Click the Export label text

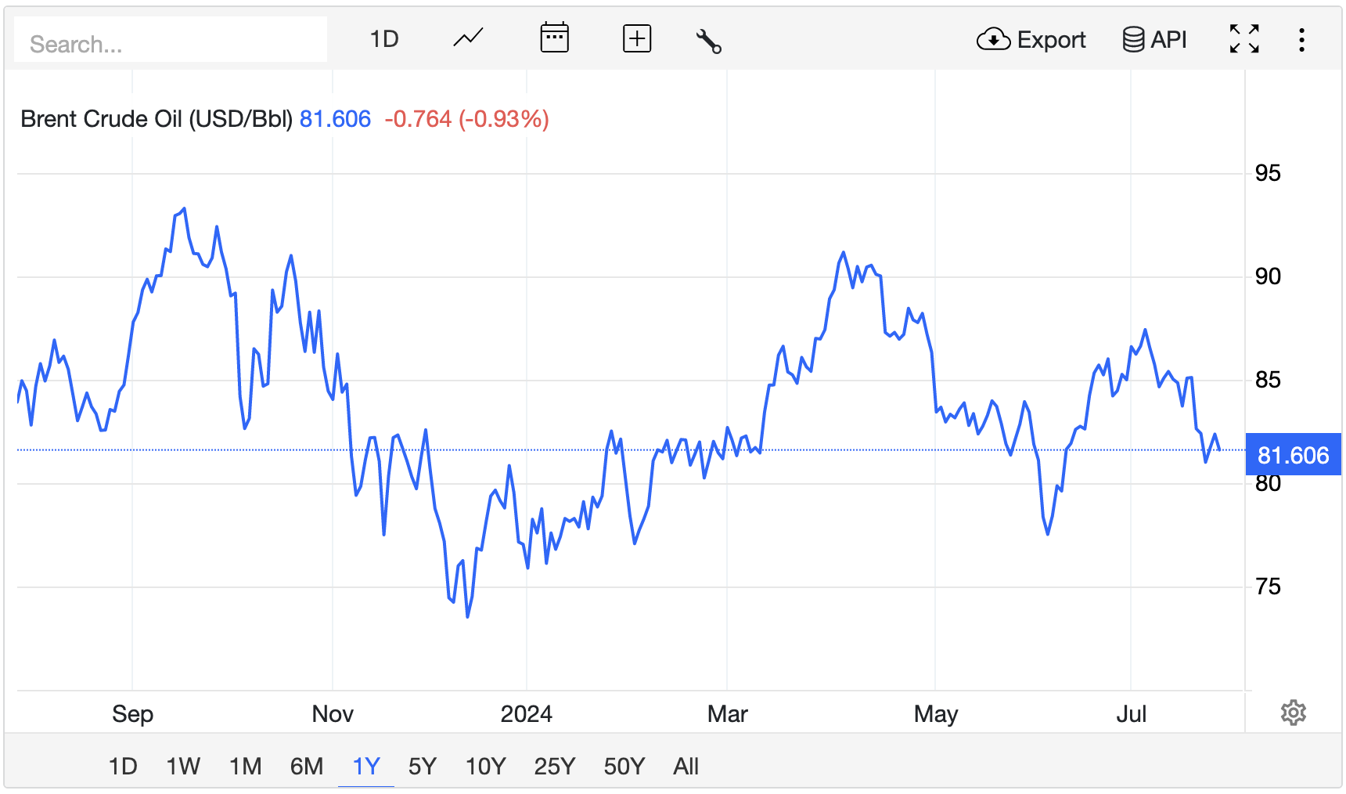pos(1051,40)
